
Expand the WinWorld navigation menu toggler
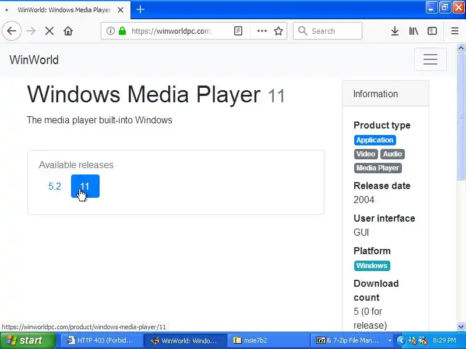click(x=430, y=59)
